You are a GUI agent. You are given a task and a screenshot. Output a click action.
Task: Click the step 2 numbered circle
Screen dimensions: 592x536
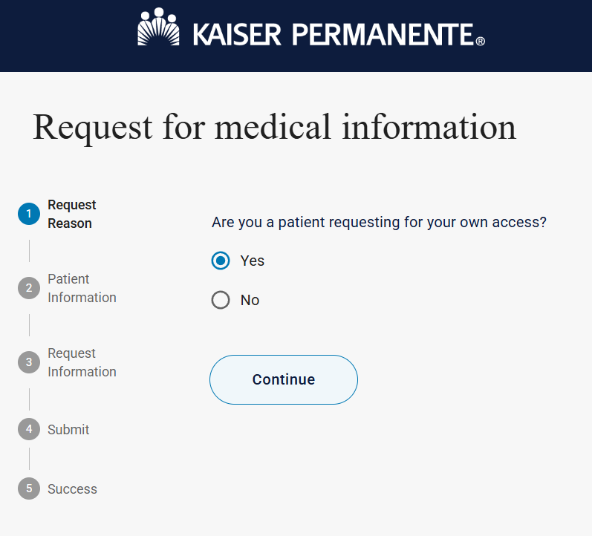click(29, 288)
